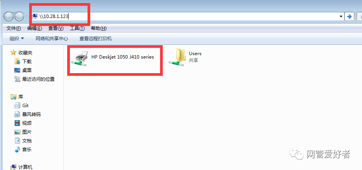Click the blue Go arrow button
The height and width of the screenshot is (170, 362).
point(349,16)
